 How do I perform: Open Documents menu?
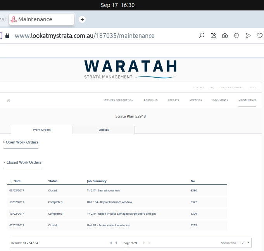220,100
